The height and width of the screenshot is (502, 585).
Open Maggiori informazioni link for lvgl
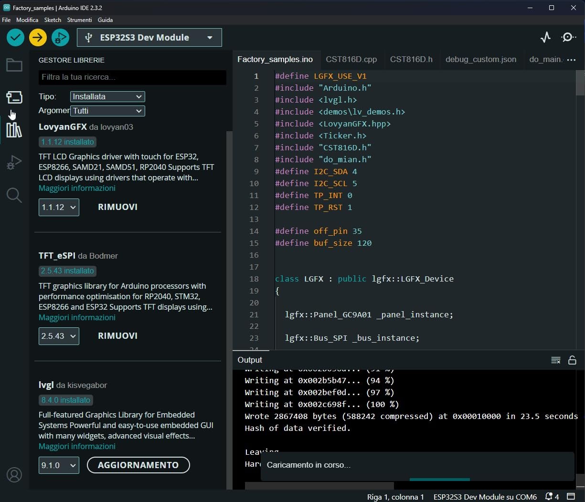click(x=77, y=446)
